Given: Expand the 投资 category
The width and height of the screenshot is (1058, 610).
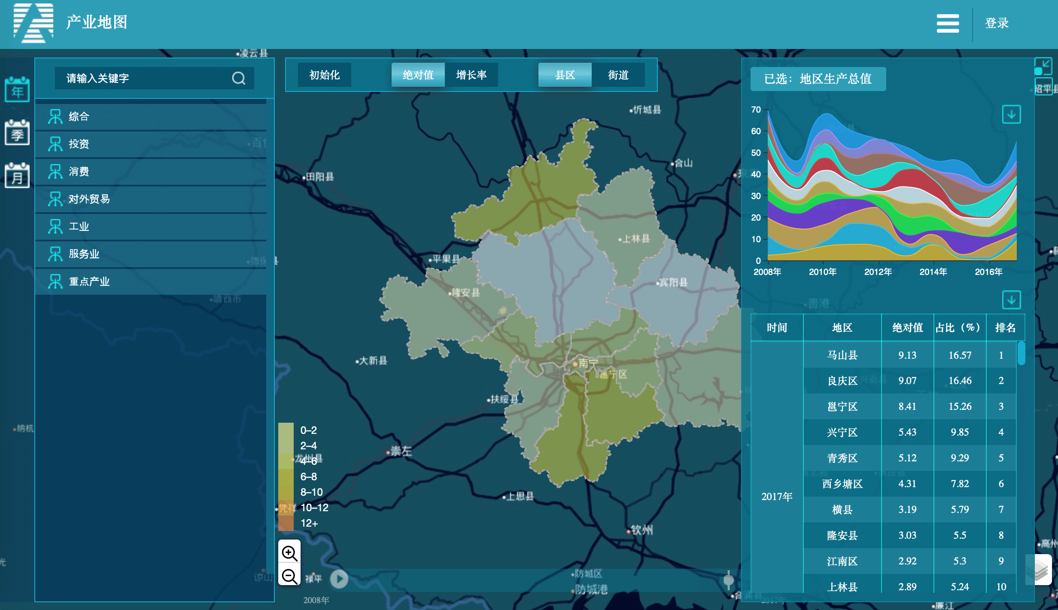Looking at the screenshot, I should [x=151, y=144].
